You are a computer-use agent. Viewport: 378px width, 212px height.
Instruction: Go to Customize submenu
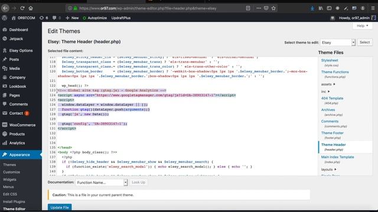coord(12,172)
